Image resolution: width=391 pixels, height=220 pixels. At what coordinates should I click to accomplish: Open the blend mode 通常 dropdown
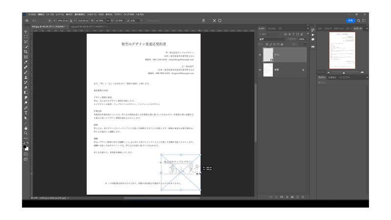click(x=272, y=39)
